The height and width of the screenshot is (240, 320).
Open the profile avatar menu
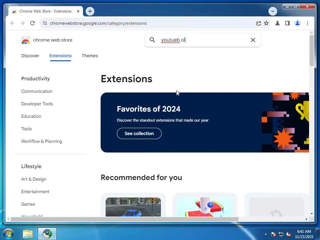tap(297, 23)
